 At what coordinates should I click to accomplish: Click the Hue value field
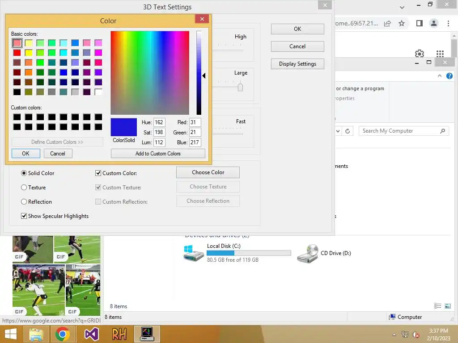159,122
